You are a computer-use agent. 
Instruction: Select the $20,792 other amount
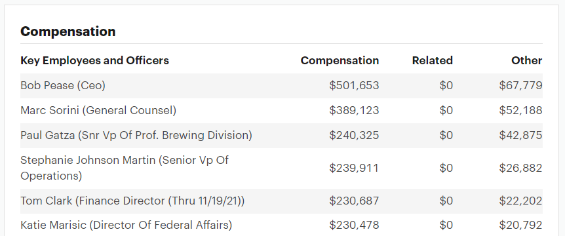pos(520,226)
